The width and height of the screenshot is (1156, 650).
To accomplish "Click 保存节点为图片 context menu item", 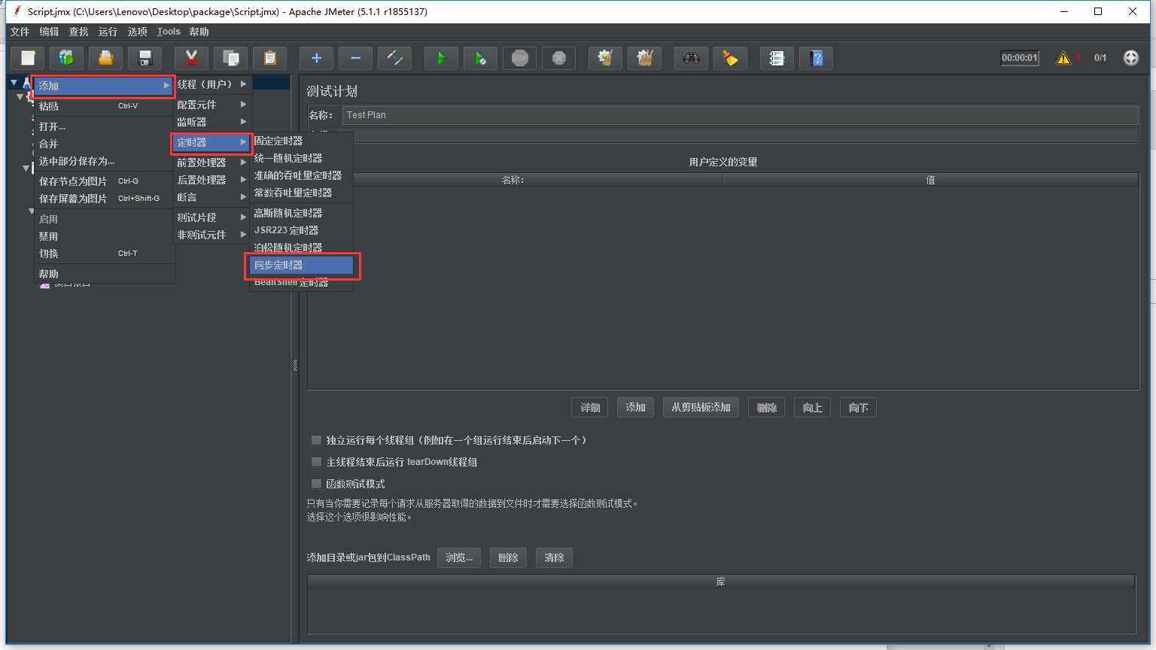I will pyautogui.click(x=105, y=181).
